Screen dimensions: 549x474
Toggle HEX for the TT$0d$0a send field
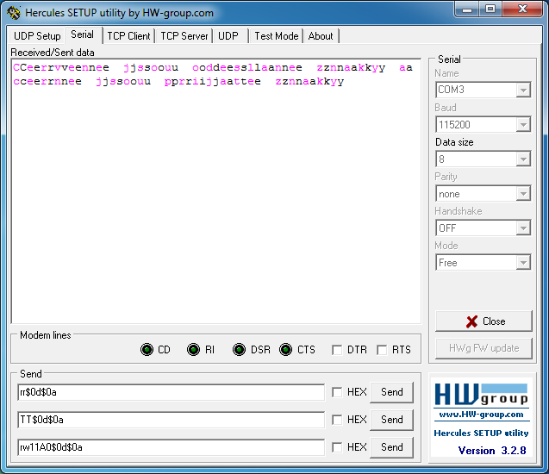[x=337, y=420]
